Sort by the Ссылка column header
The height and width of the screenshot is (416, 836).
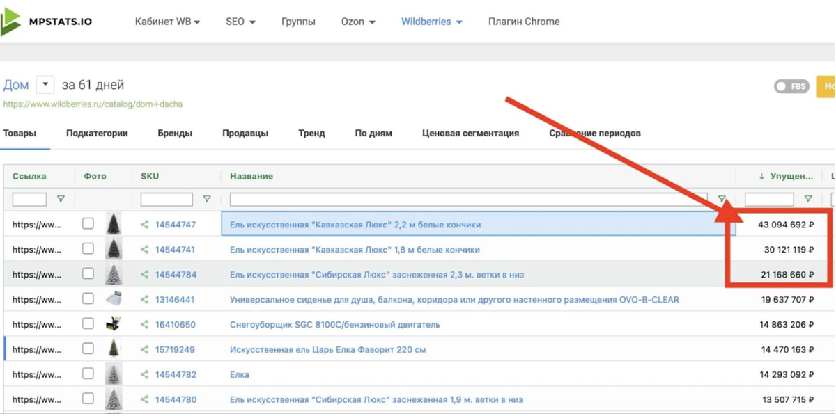[x=29, y=176]
